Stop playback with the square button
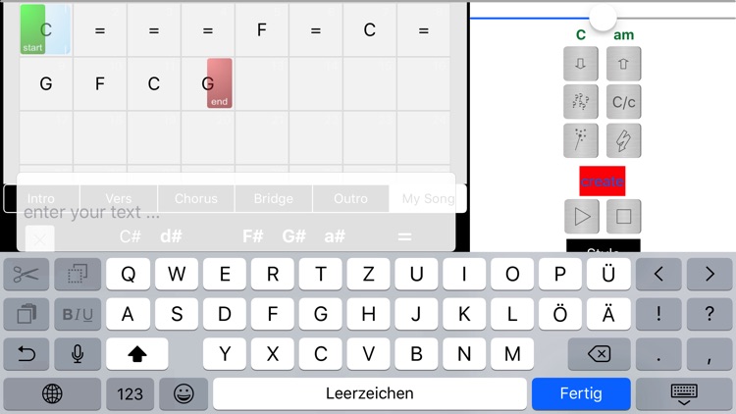Image resolution: width=736 pixels, height=414 pixels. pyautogui.click(x=623, y=217)
